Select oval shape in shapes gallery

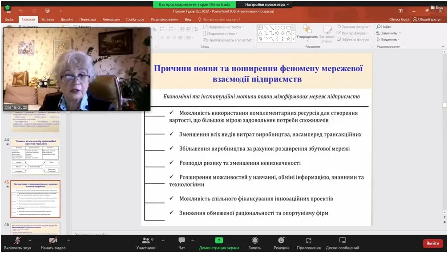click(x=283, y=28)
